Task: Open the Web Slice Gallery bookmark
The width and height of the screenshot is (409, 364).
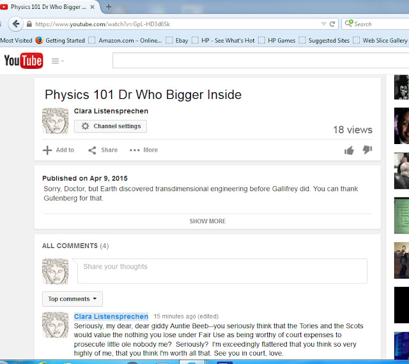Action: (380, 41)
